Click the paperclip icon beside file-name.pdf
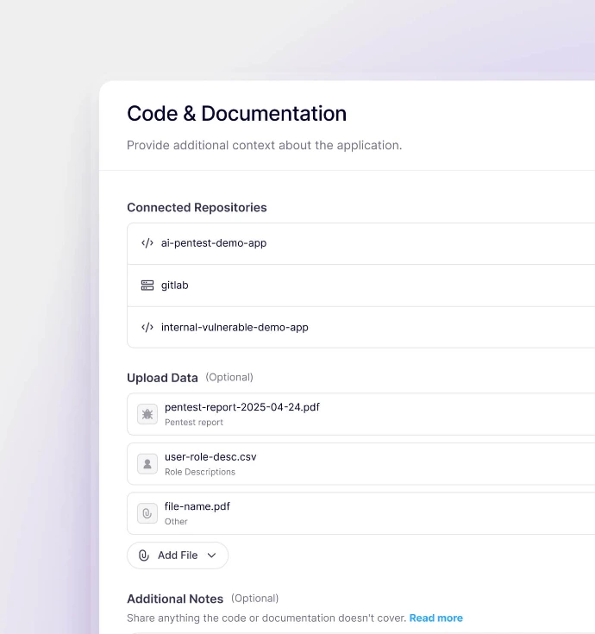The width and height of the screenshot is (595, 634). (x=147, y=513)
